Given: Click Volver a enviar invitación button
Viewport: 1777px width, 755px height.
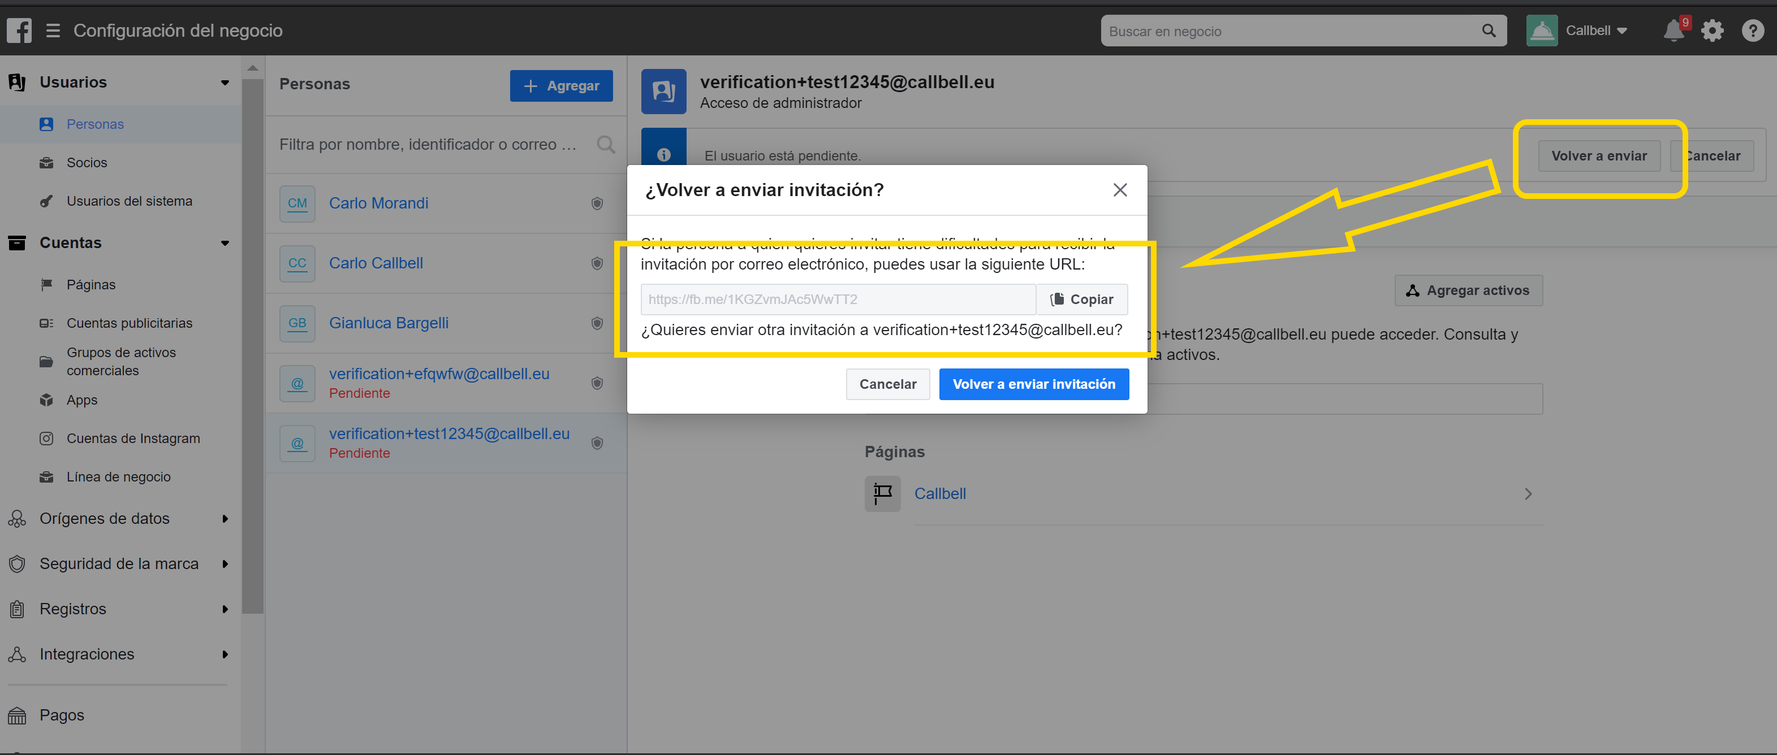Looking at the screenshot, I should (1033, 384).
